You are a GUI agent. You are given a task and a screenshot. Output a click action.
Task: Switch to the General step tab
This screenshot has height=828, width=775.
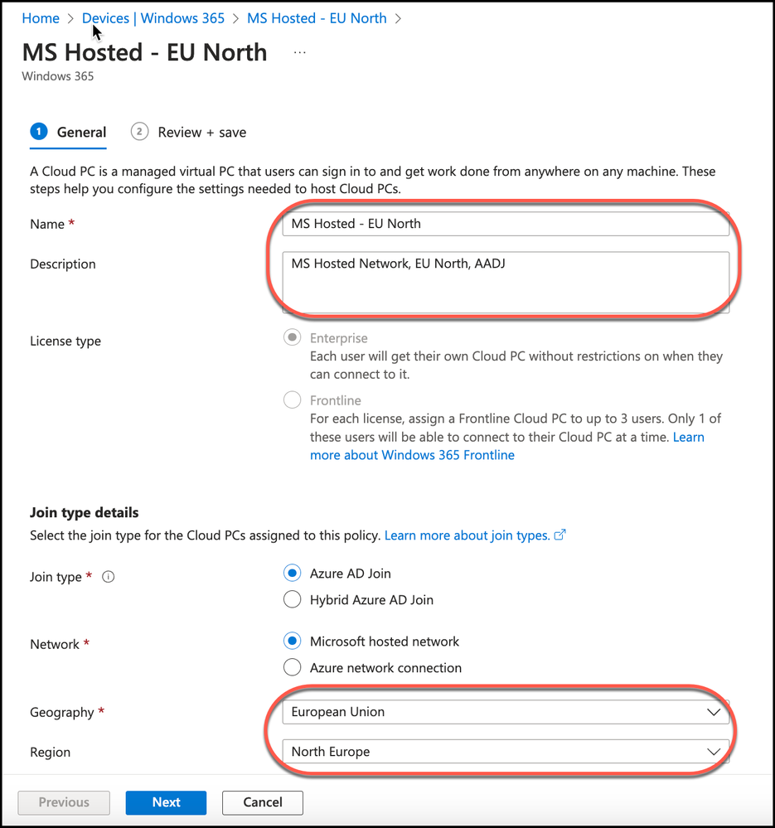click(69, 132)
